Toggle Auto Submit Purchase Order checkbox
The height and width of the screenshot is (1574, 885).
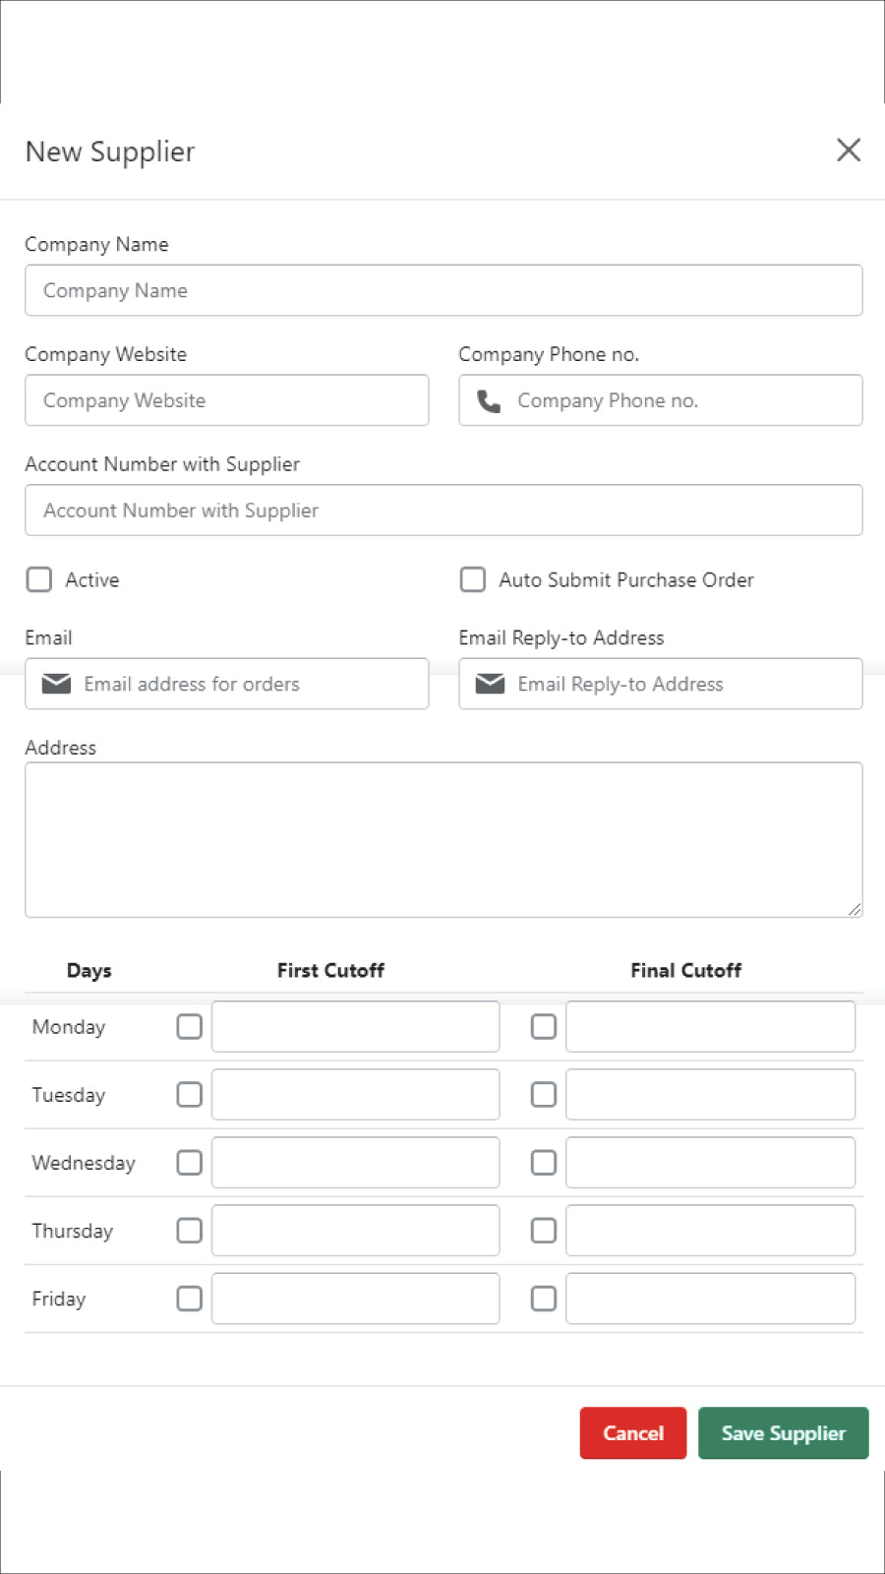473,579
